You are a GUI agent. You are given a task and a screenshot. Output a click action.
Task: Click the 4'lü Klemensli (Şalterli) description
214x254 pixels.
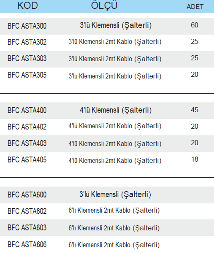(116, 110)
